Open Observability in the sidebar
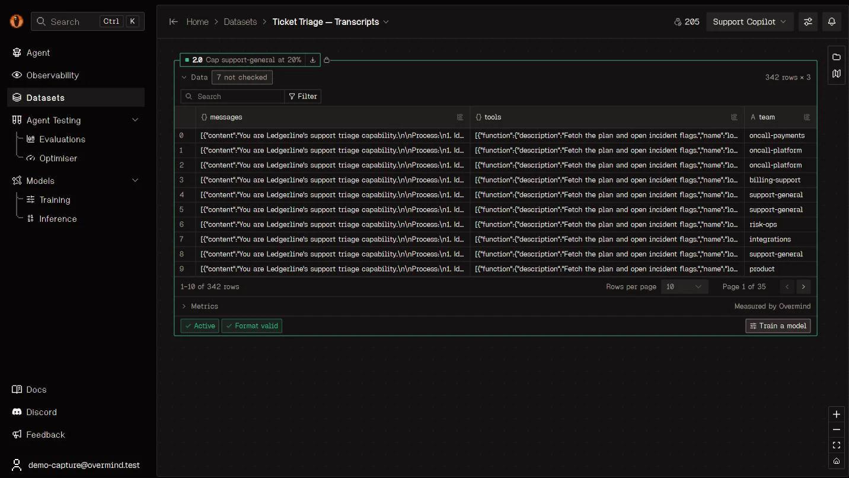Image resolution: width=849 pixels, height=478 pixels. coord(76,75)
